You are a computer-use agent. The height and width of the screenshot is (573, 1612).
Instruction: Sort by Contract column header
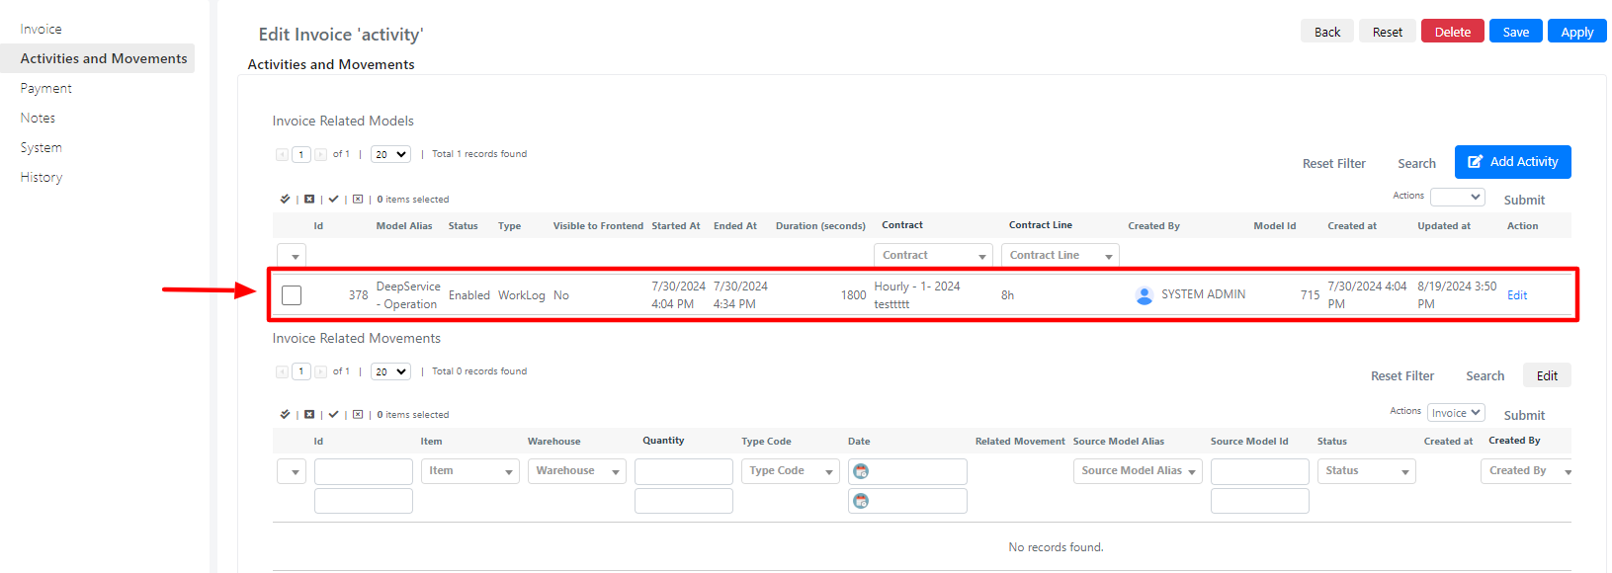pos(902,225)
